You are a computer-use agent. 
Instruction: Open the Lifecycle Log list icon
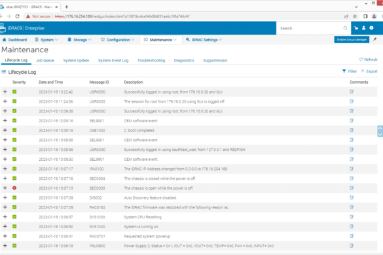(3, 72)
